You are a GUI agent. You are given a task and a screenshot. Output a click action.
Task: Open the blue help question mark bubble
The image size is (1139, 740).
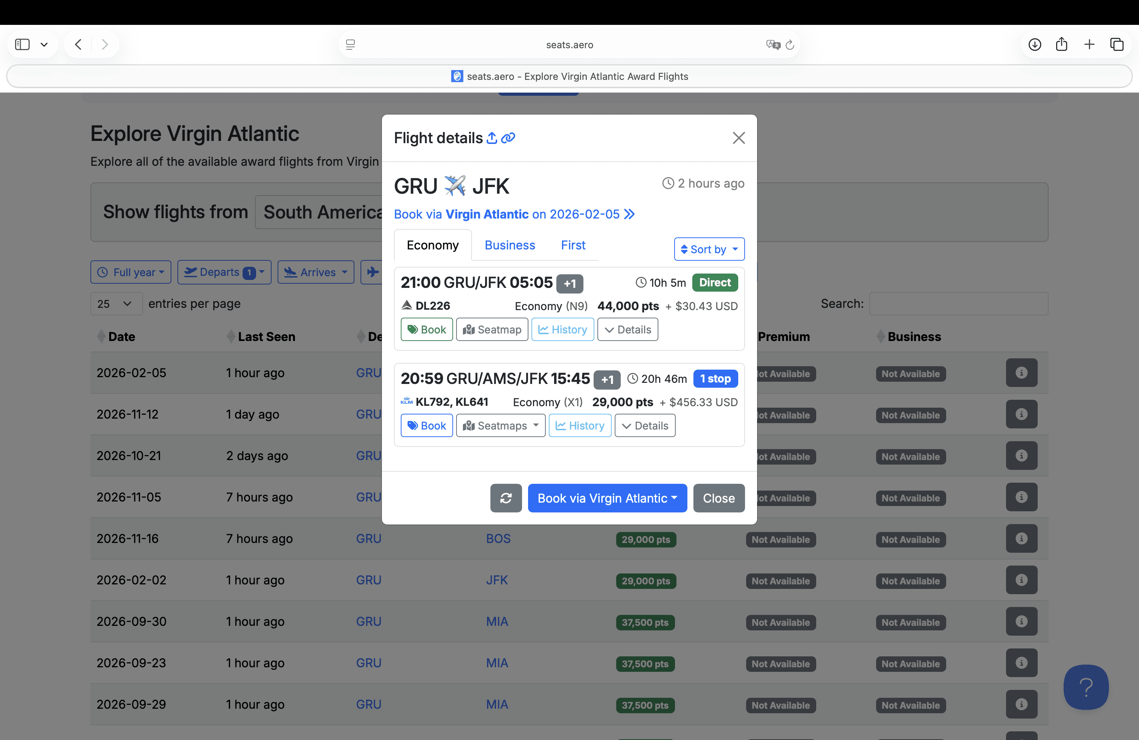(1086, 686)
